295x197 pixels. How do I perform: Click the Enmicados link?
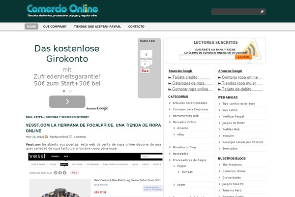[x=230, y=149]
